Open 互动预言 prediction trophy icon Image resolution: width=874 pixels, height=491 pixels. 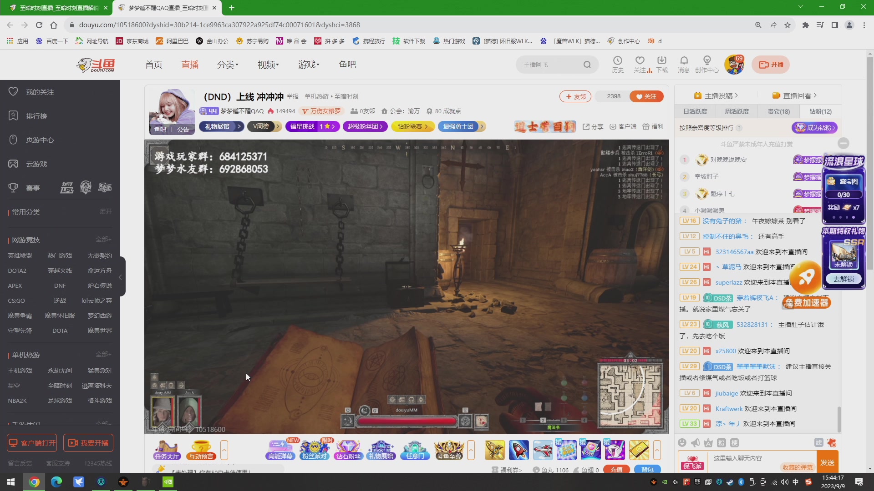(201, 450)
